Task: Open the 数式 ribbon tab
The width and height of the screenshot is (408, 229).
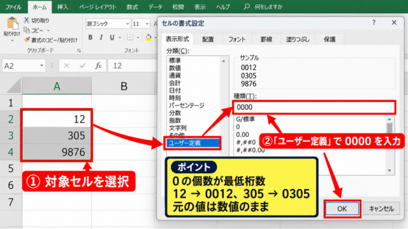Action: point(132,7)
